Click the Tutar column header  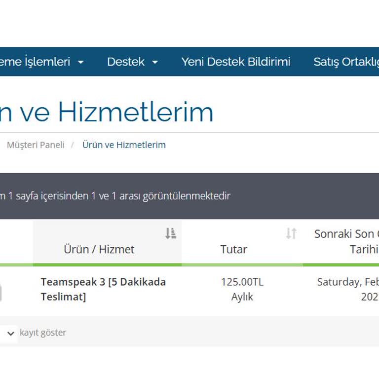[x=242, y=242]
